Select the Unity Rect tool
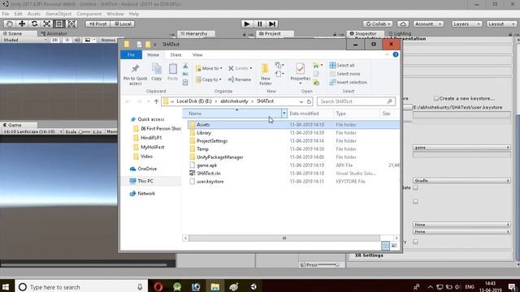 (x=59, y=24)
